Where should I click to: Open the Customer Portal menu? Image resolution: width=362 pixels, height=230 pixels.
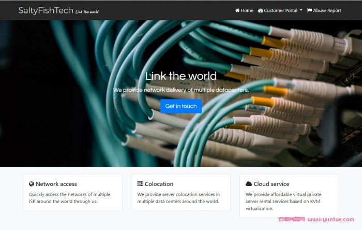click(x=280, y=10)
